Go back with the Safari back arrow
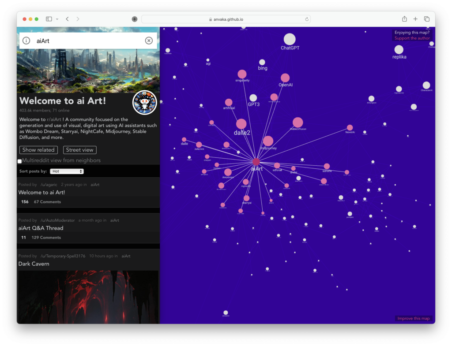 [67, 19]
